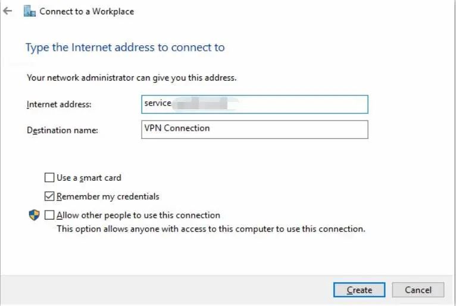This screenshot has height=306, width=456.
Task: Click the This option allows anyone description
Action: [x=211, y=229]
